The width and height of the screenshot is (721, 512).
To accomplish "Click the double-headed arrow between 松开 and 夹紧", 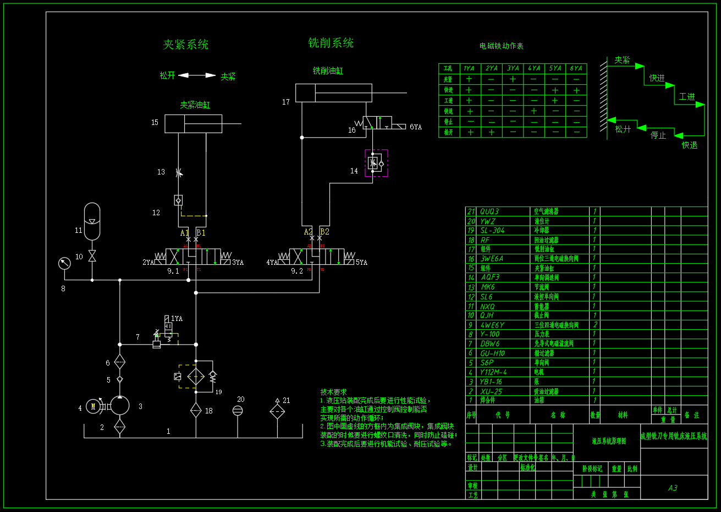I will pyautogui.click(x=197, y=75).
